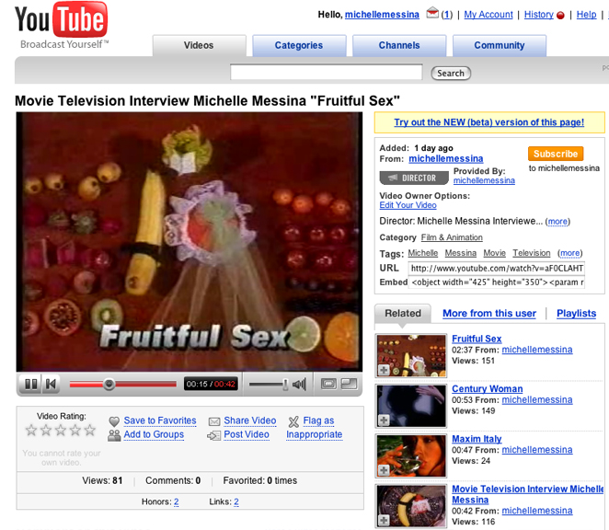Screen dimensions: 609x530
Task: Expand tags with (more) link
Action: (569, 253)
